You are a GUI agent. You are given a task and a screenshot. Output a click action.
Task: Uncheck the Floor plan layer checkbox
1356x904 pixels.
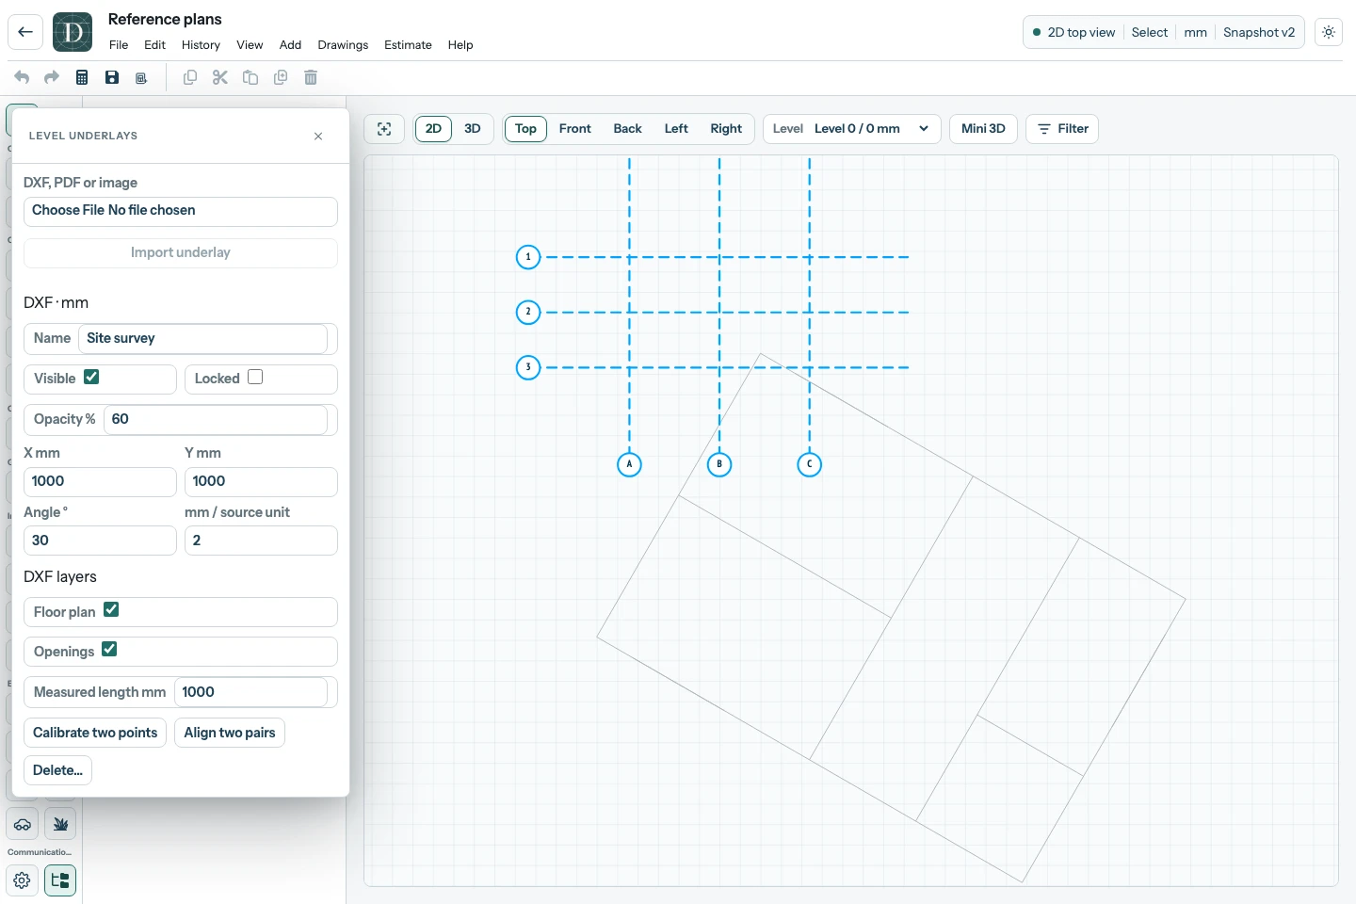point(111,609)
